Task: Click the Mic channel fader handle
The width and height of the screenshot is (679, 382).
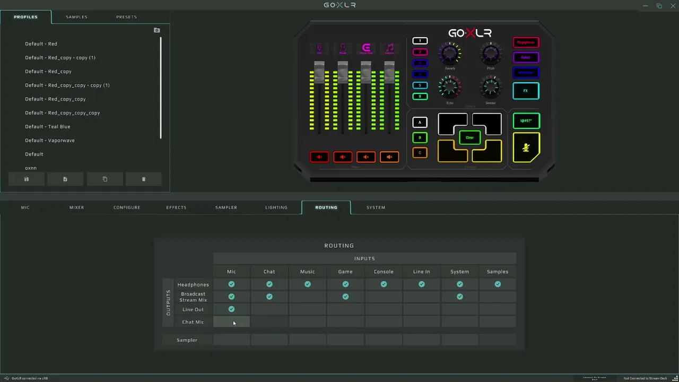Action: (x=319, y=72)
